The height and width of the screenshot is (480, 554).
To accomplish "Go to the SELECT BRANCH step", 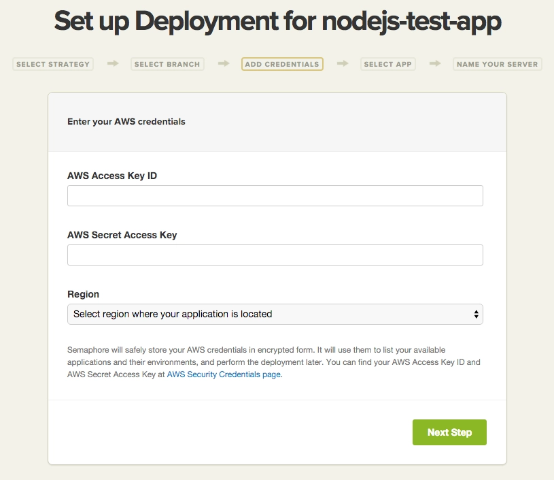I will coord(167,64).
